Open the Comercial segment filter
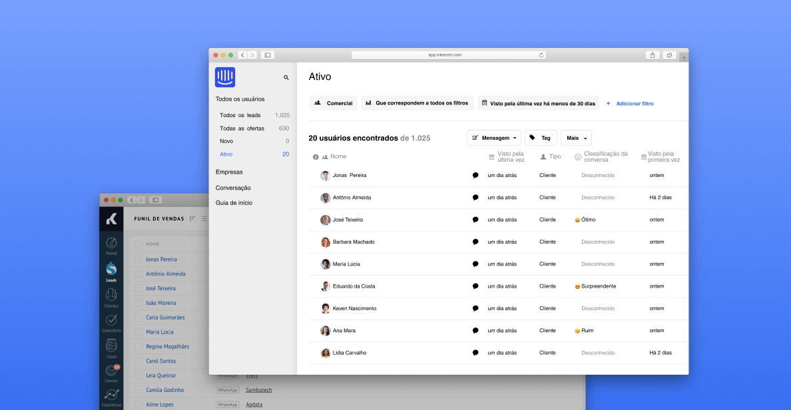The width and height of the screenshot is (791, 410). pyautogui.click(x=334, y=103)
